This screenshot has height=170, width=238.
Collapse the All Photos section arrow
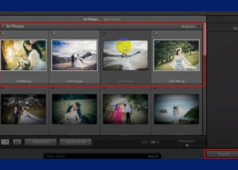[199, 26]
